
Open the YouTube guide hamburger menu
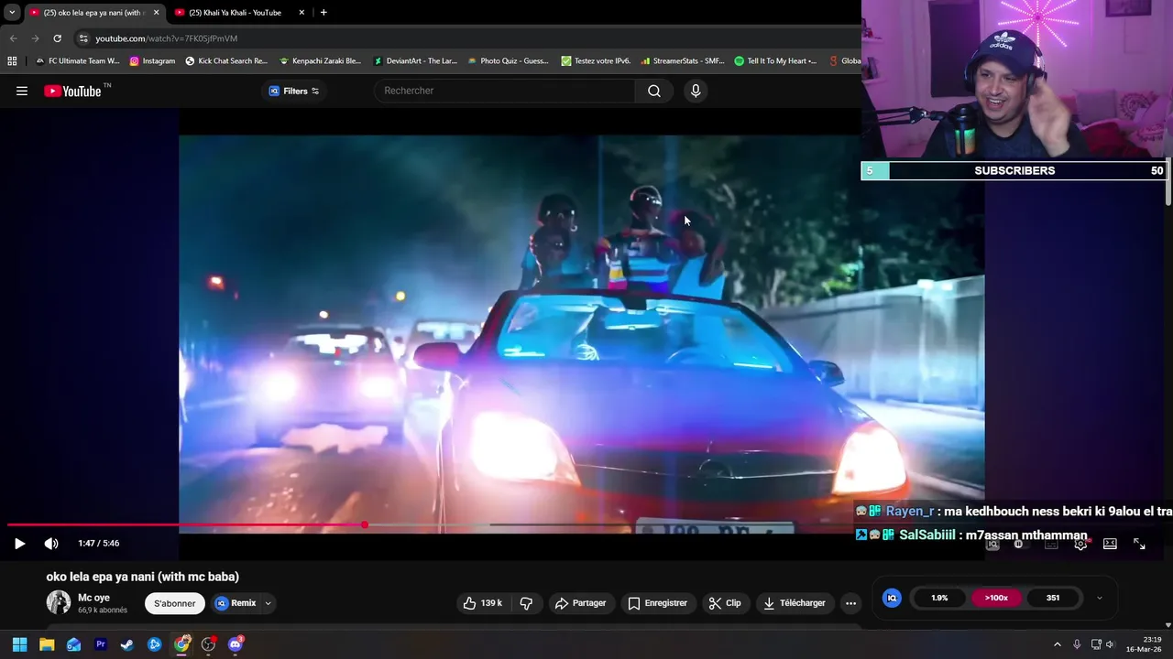(22, 91)
